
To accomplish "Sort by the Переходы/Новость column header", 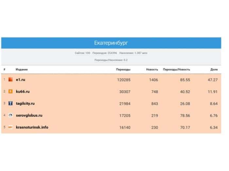I will (x=176, y=69).
